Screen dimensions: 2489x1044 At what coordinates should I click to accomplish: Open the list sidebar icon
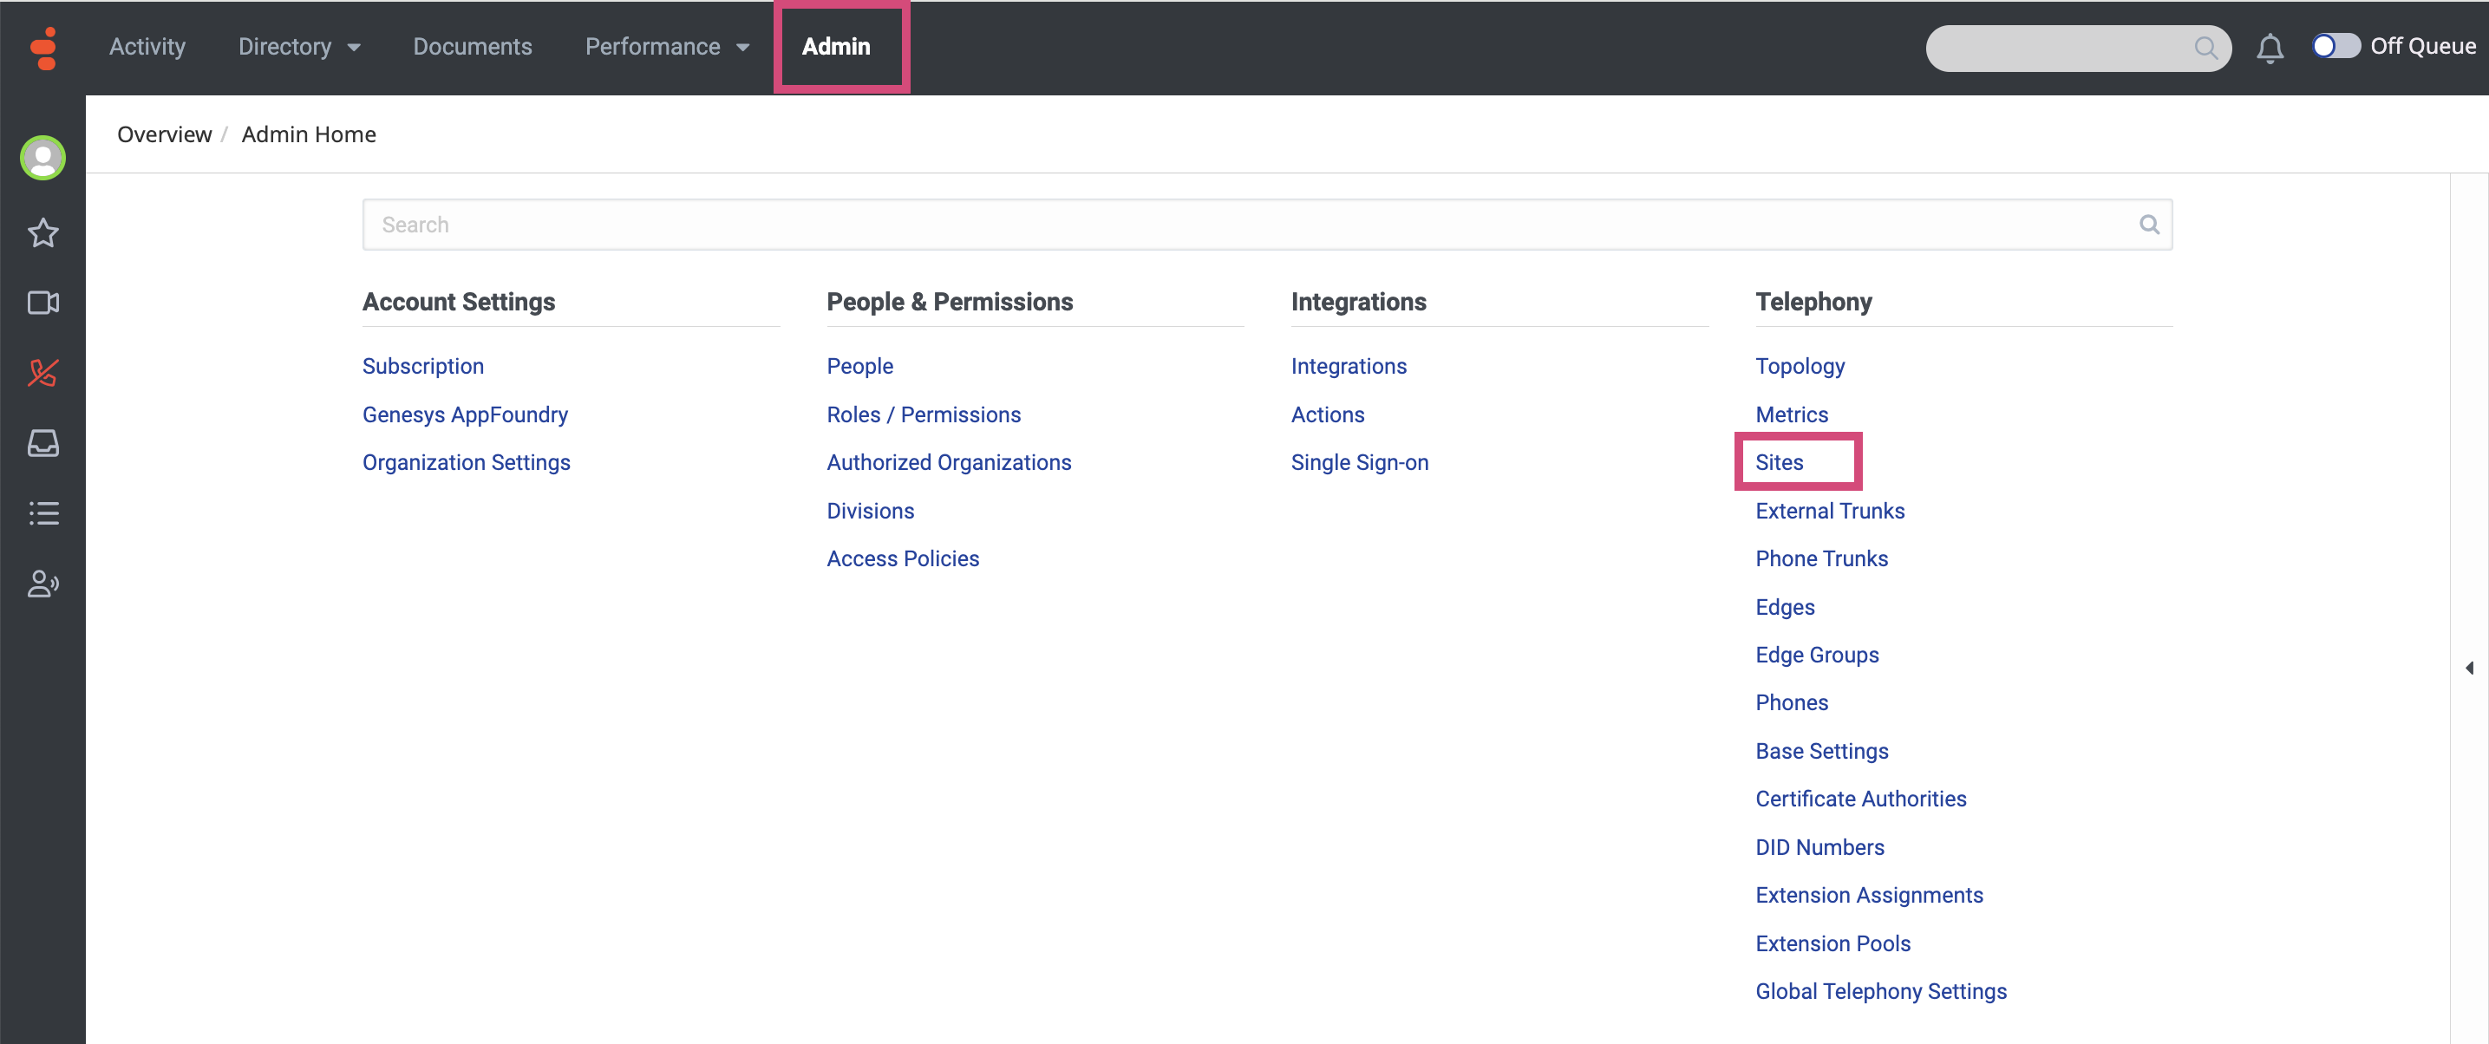pyautogui.click(x=42, y=512)
